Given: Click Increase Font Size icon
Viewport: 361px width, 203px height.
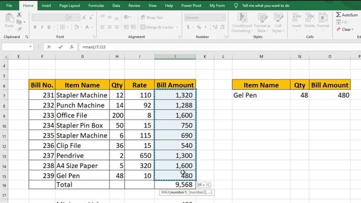Looking at the screenshot, I should [84, 17].
